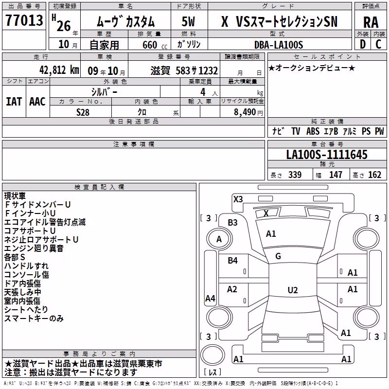Image resolution: width=389 pixels, height=389 pixels.
Task: Click seating capacity 4 人
Action: [209, 92]
